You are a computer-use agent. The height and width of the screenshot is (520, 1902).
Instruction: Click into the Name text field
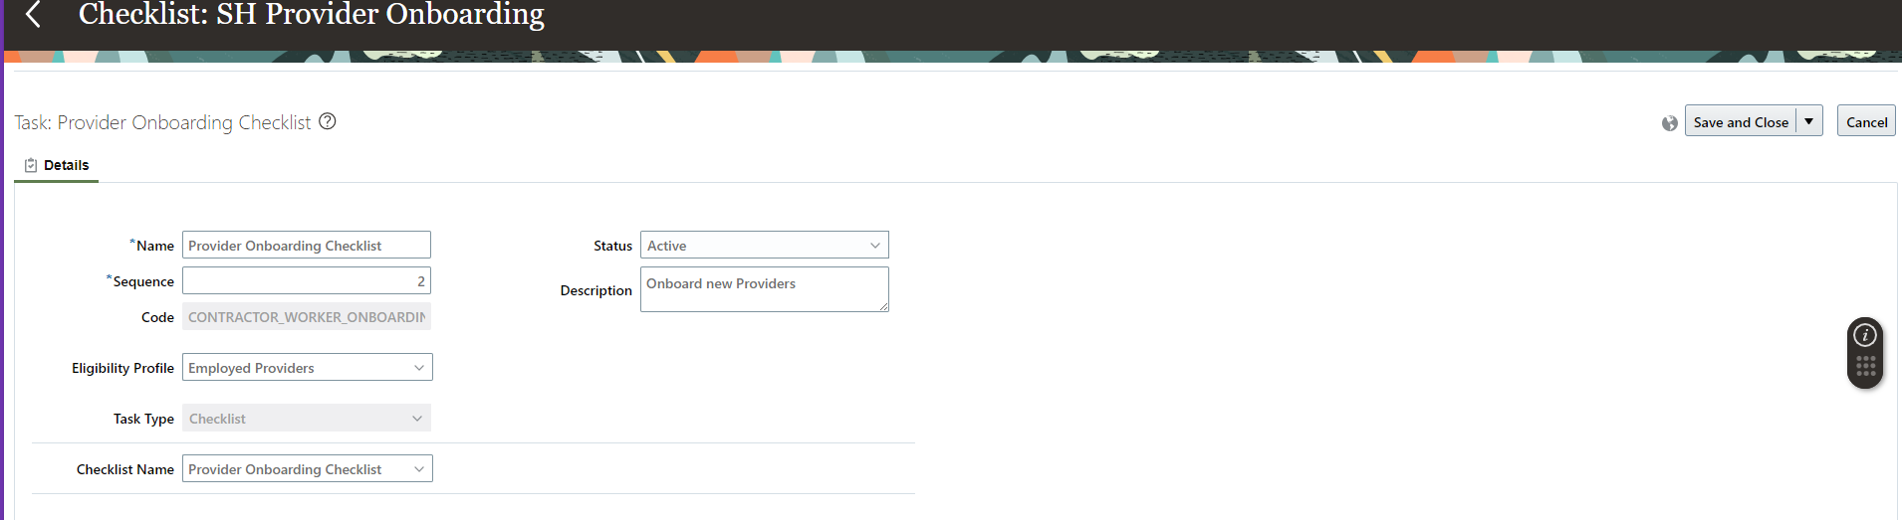point(307,245)
